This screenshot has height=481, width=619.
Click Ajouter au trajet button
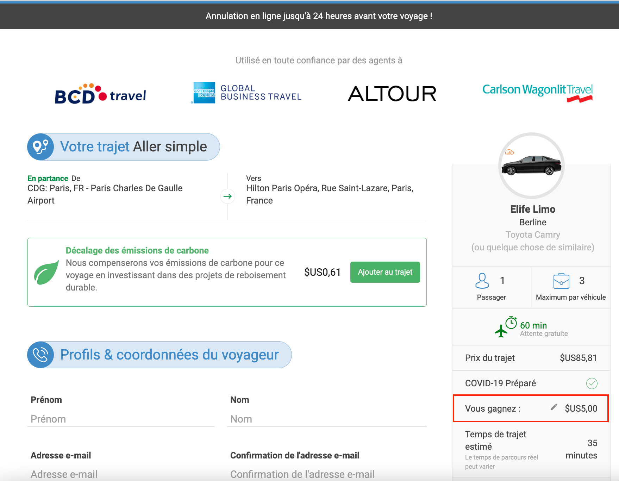[385, 272]
